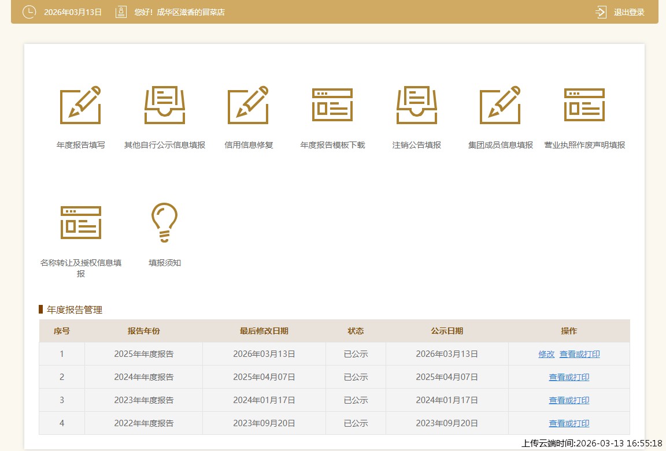Viewport: 666px width, 451px height.
Task: Open the 填报须知 lightbulb icon
Action: pos(165,222)
